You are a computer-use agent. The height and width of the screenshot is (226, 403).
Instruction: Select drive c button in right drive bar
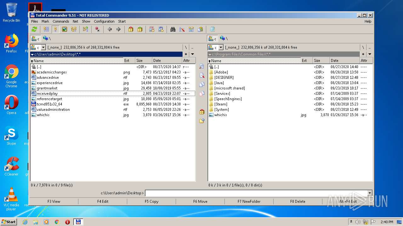(x=213, y=38)
